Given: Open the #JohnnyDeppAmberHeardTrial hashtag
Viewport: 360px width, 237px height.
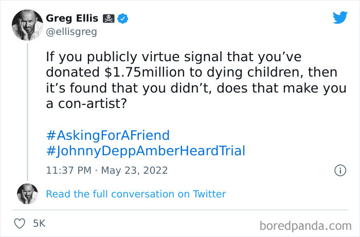Looking at the screenshot, I should [x=146, y=151].
